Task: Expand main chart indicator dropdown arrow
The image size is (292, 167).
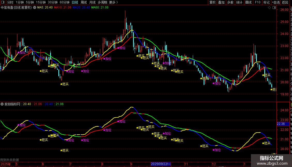Action: click(x=35, y=8)
